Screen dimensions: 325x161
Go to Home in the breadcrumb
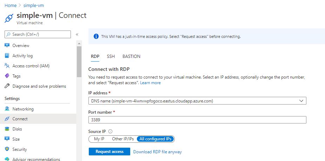pyautogui.click(x=11, y=5)
